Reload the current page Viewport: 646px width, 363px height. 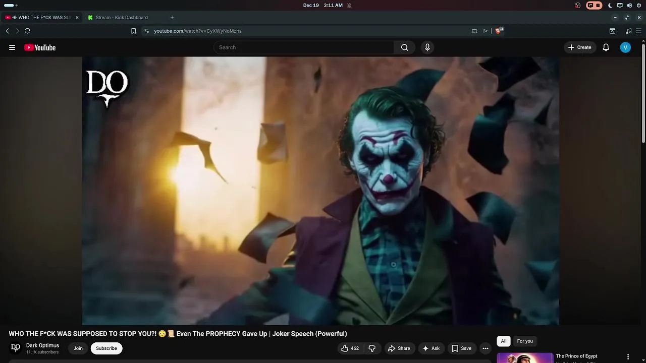pos(27,31)
